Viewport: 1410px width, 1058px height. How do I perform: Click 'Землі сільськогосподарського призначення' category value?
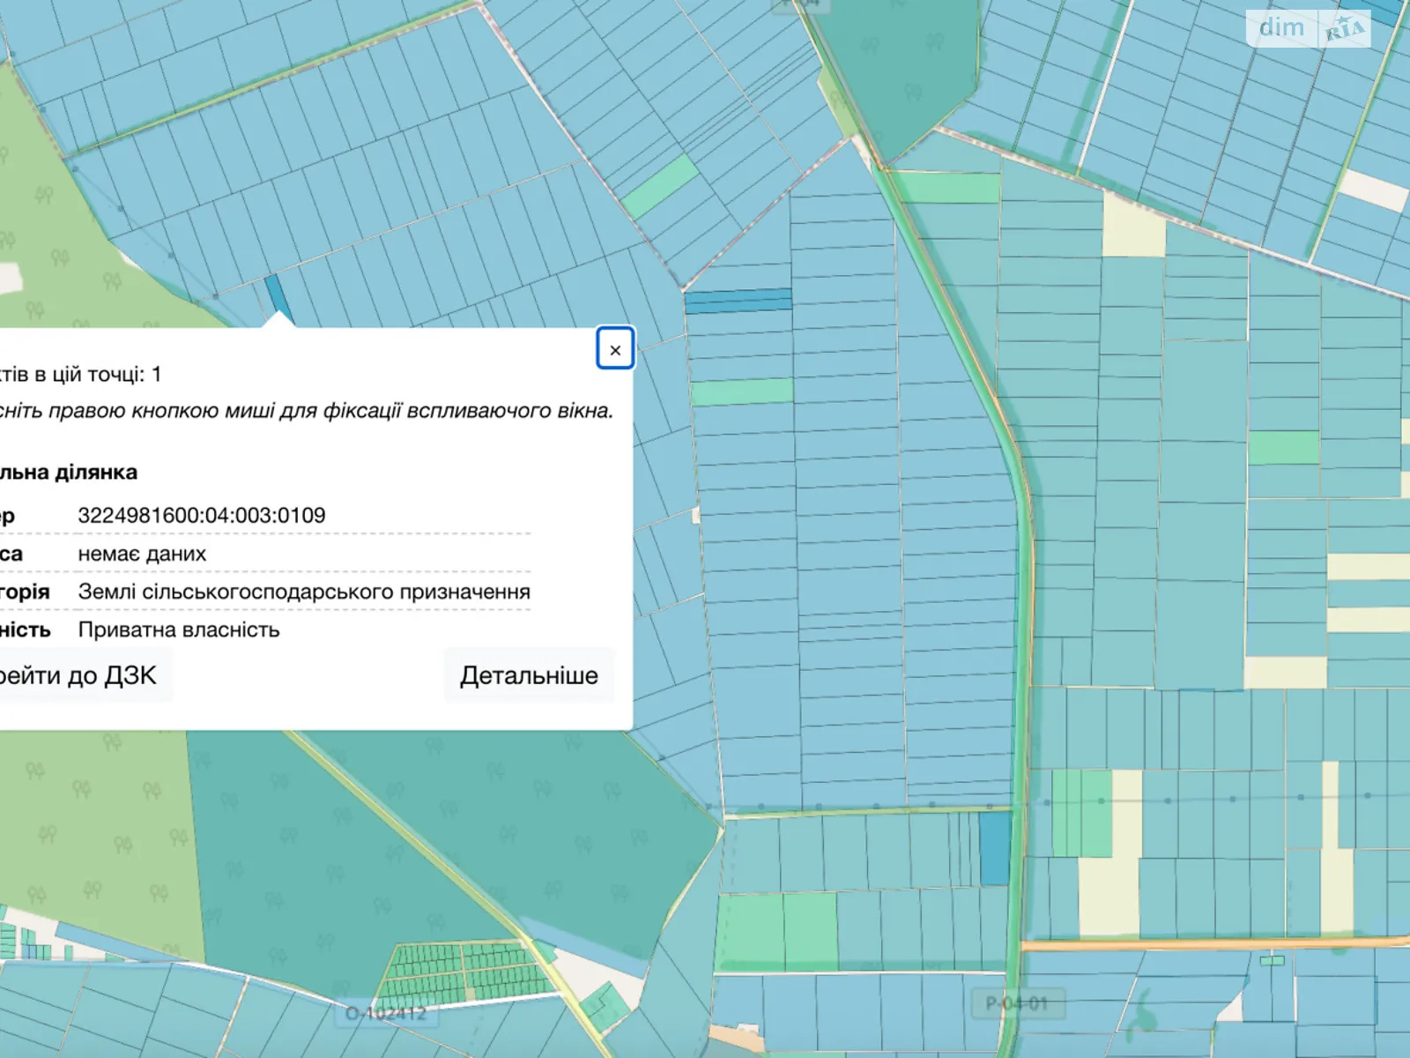coord(304,592)
